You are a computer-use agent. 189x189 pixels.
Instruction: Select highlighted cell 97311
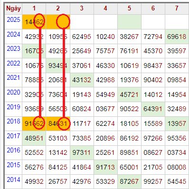coord(82,152)
